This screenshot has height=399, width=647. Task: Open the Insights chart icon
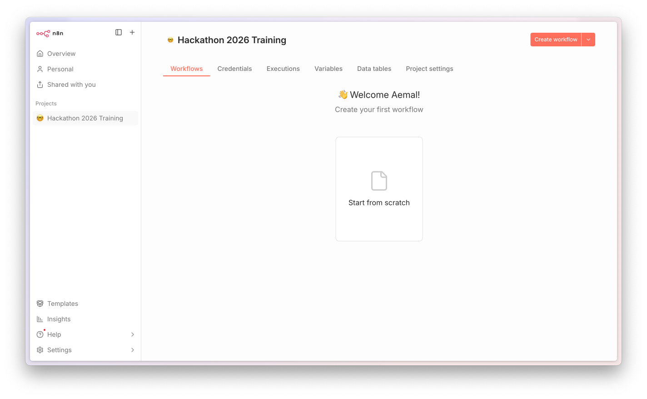coord(40,319)
